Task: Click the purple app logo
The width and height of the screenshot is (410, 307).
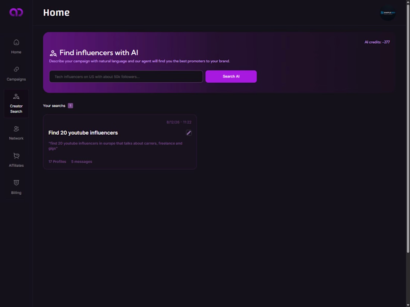Action: pyautogui.click(x=16, y=12)
